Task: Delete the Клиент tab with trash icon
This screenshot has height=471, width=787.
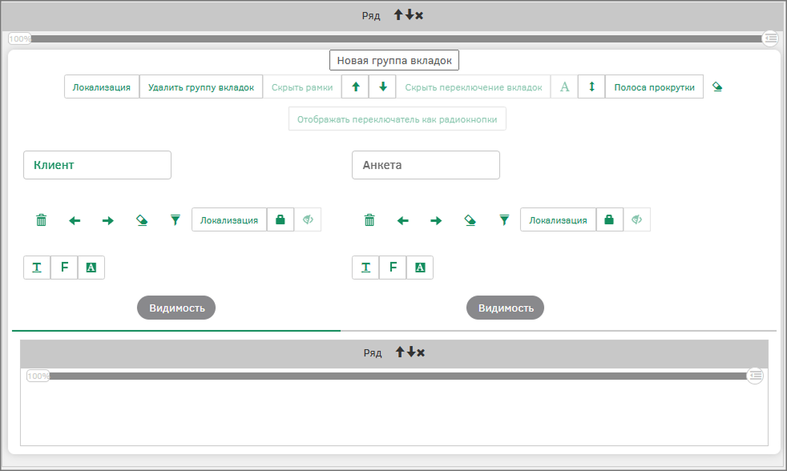Action: click(41, 220)
